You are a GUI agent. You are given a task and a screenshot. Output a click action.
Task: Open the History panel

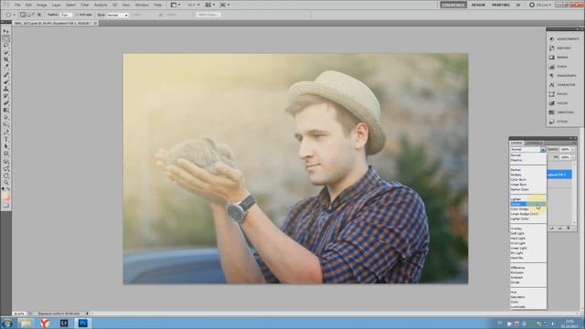pos(560,48)
